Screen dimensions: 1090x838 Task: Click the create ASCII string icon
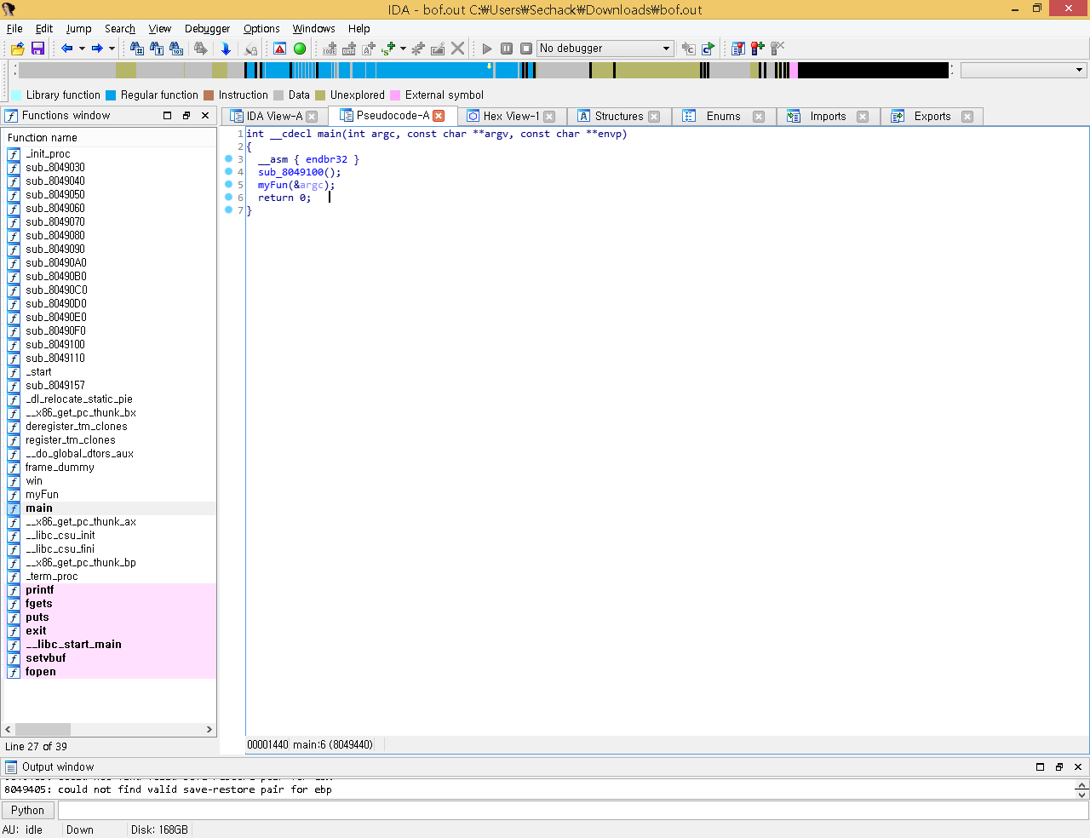pyautogui.click(x=369, y=49)
